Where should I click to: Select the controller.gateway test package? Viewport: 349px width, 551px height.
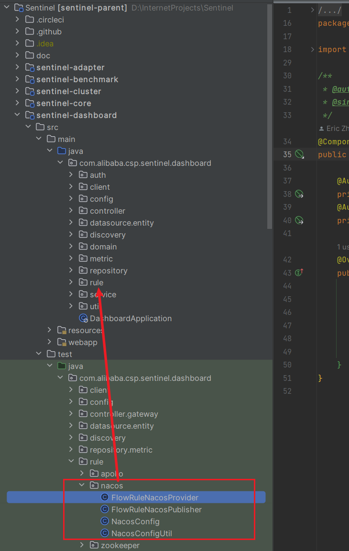coord(124,414)
